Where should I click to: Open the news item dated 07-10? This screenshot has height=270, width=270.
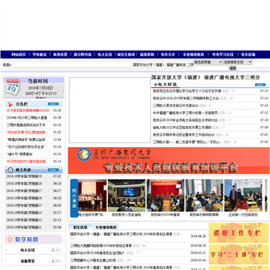click(x=185, y=120)
